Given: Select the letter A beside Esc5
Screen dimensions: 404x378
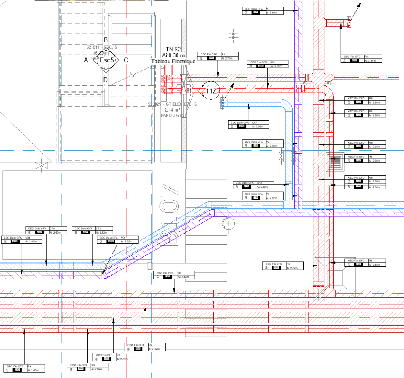Looking at the screenshot, I should point(86,60).
